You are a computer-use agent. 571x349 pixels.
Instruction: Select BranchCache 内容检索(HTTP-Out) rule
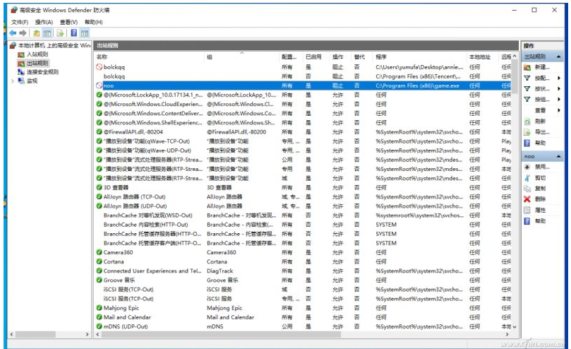pos(303,225)
